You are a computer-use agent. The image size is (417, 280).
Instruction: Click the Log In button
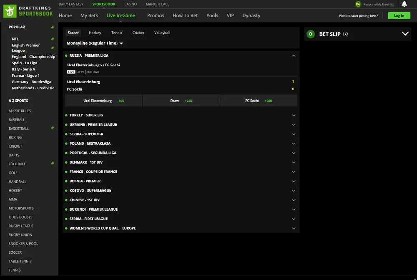399,16
